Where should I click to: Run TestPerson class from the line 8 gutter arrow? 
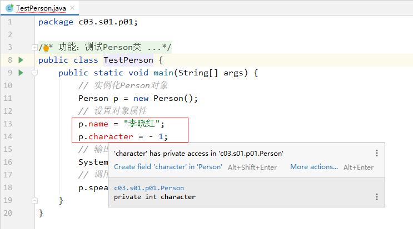click(x=21, y=60)
